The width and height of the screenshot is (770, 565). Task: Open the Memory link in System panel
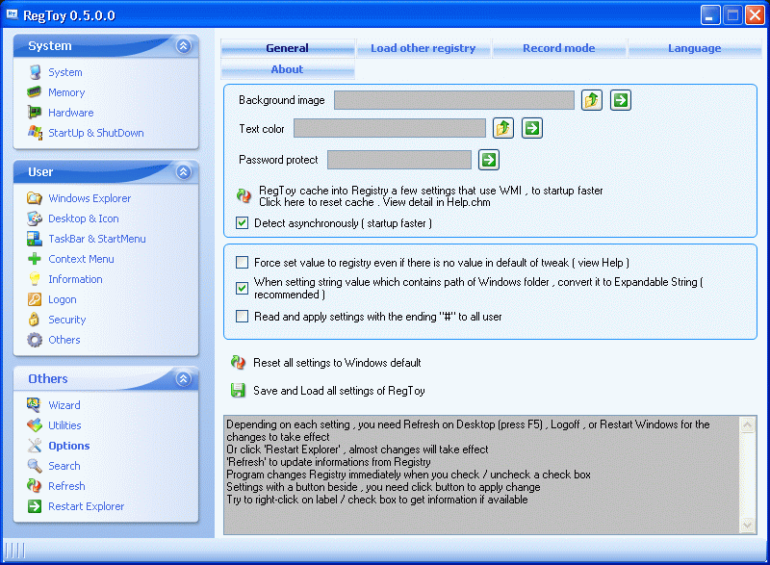point(66,92)
